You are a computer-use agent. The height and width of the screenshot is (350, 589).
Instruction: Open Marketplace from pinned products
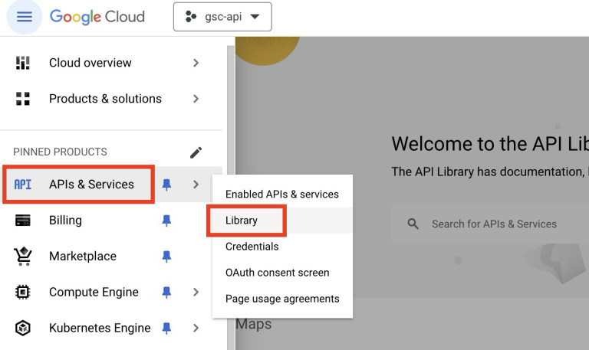click(x=83, y=257)
